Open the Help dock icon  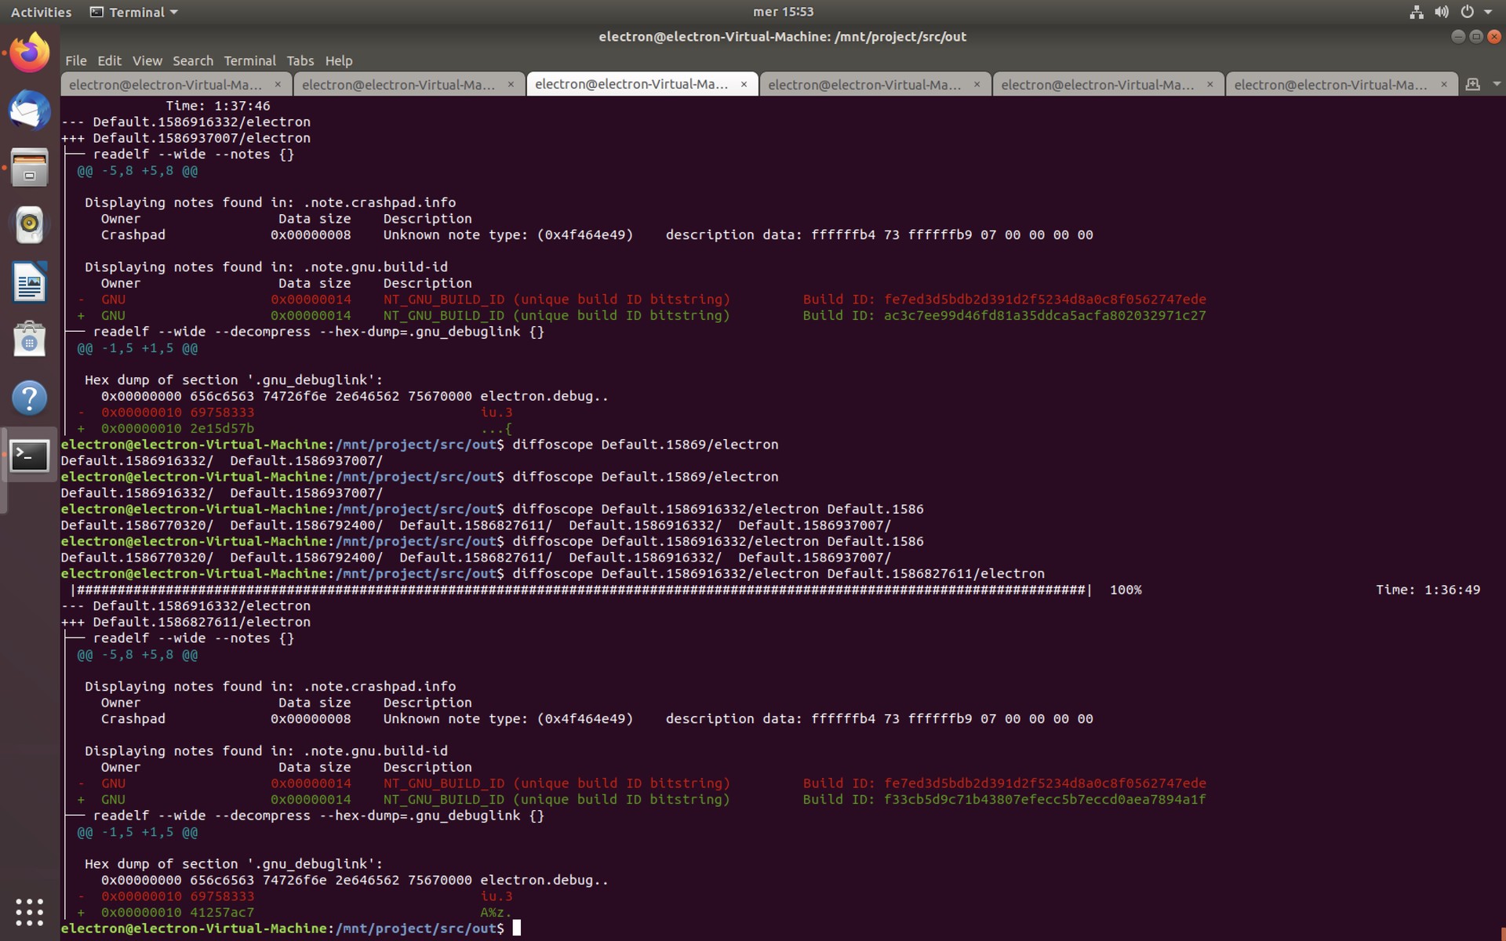(30, 398)
